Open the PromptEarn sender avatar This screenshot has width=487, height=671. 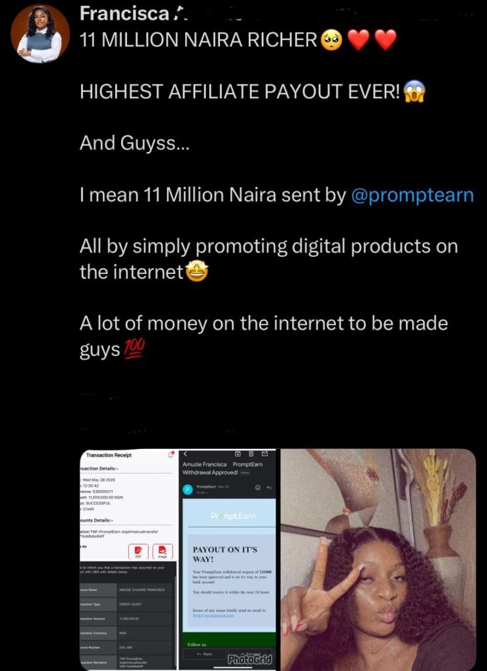187,489
